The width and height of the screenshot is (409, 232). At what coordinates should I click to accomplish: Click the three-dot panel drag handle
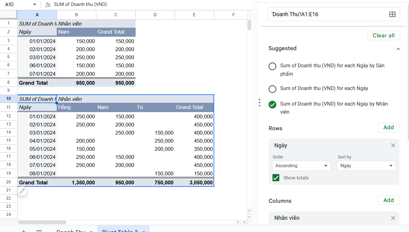pos(259,103)
